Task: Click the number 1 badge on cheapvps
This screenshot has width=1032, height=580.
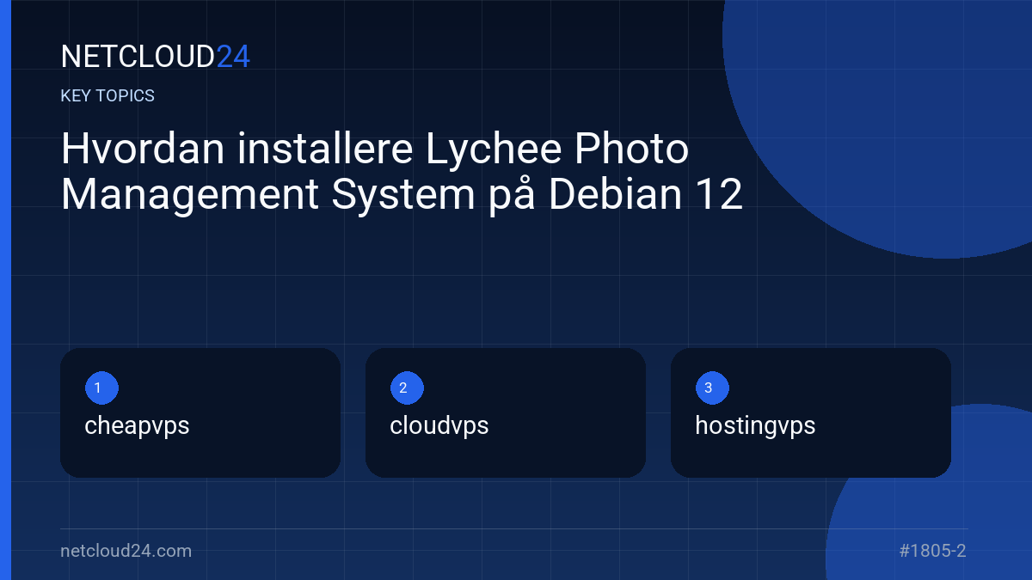Action: tap(101, 388)
